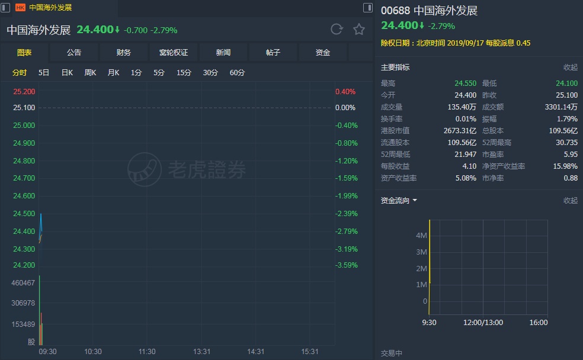The image size is (583, 360).
Task: Select the 60分 chart period
Action: tap(237, 72)
